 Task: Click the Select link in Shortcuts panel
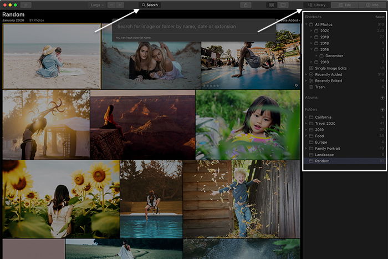click(x=380, y=17)
